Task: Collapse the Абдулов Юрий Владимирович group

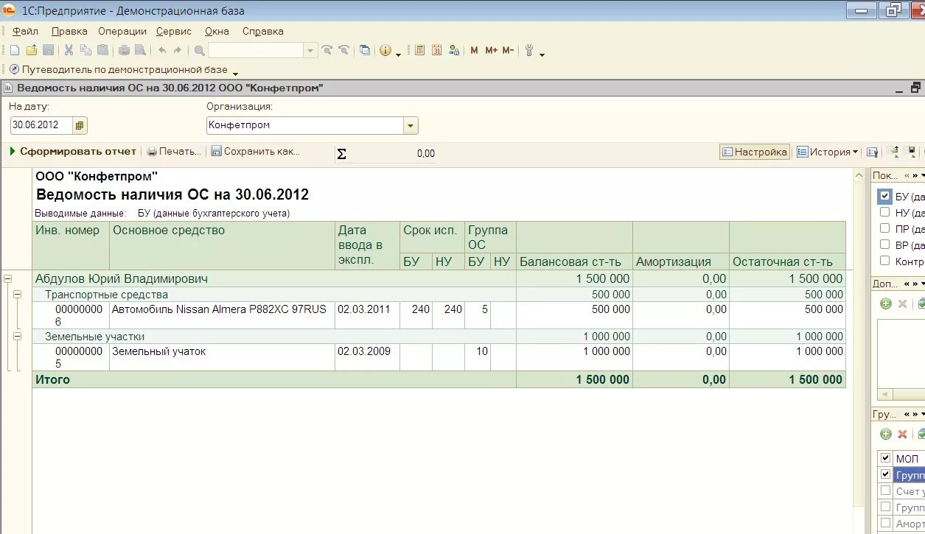Action: [8, 278]
